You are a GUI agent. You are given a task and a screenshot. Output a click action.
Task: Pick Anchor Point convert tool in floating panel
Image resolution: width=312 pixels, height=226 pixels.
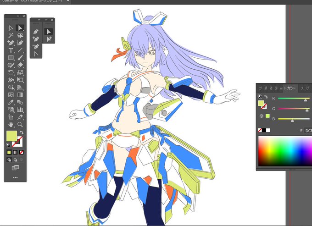36,54
